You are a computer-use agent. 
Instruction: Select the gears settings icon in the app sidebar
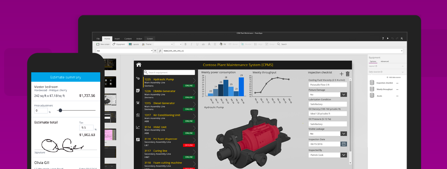[x=138, y=78]
